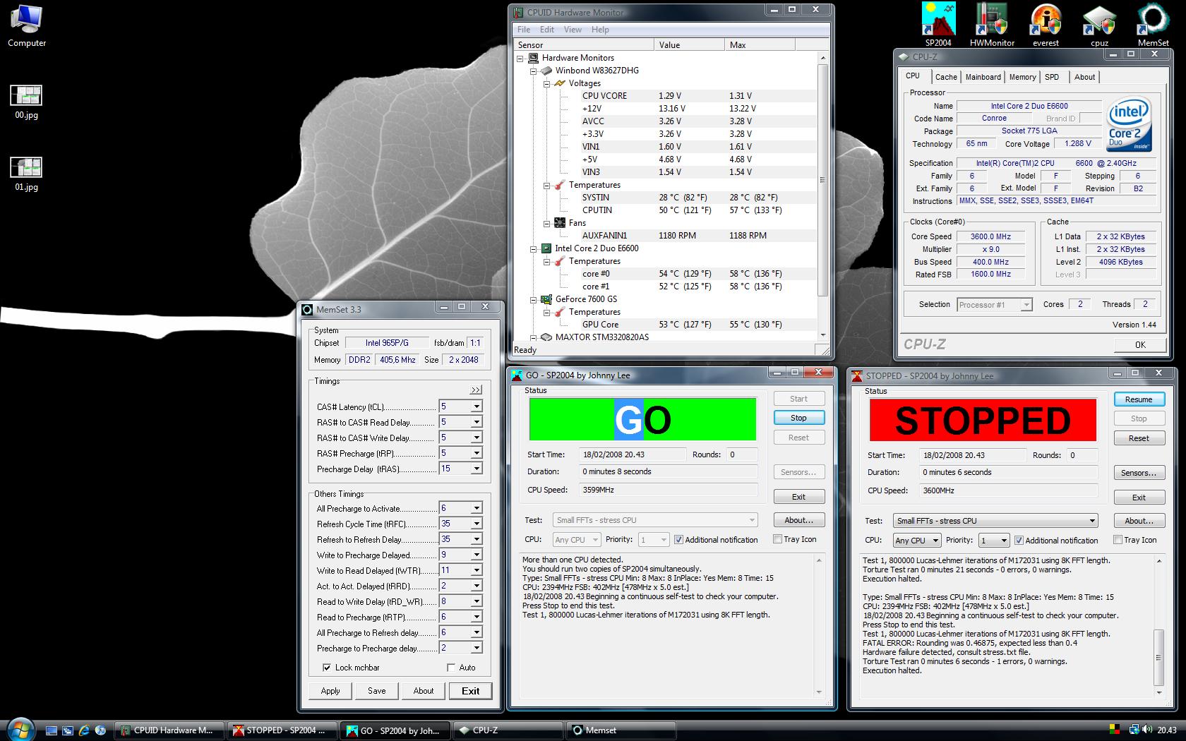Click the volume icon in the system tray
The height and width of the screenshot is (741, 1186).
[x=1147, y=730]
